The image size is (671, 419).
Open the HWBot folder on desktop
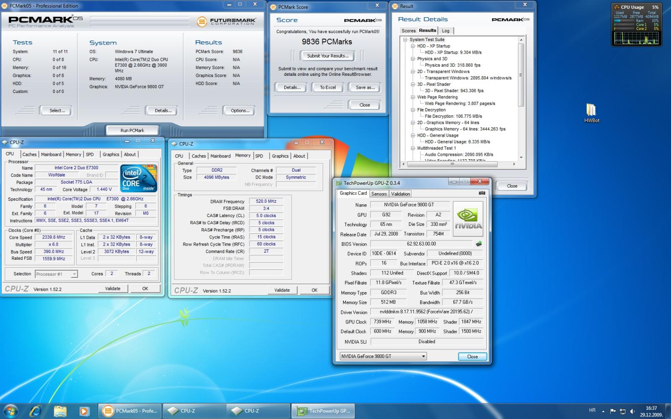pos(592,113)
